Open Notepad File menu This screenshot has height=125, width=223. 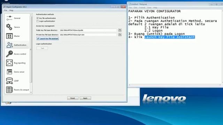click(130, 8)
